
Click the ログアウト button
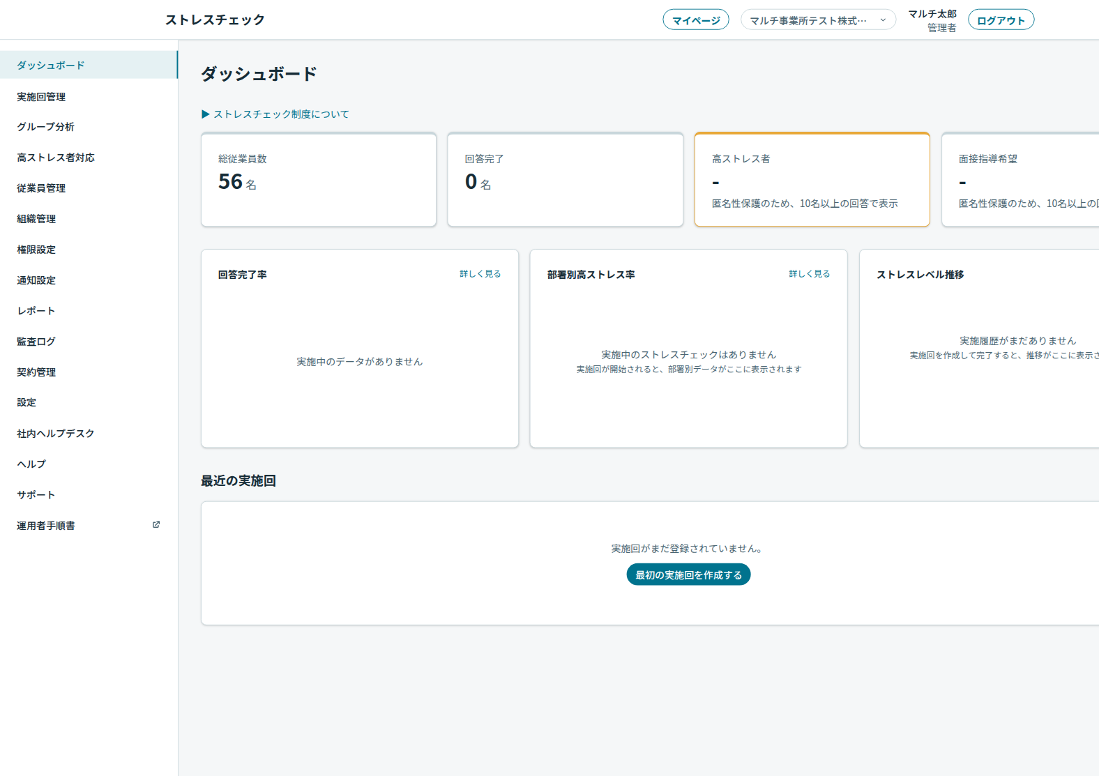(x=1001, y=20)
